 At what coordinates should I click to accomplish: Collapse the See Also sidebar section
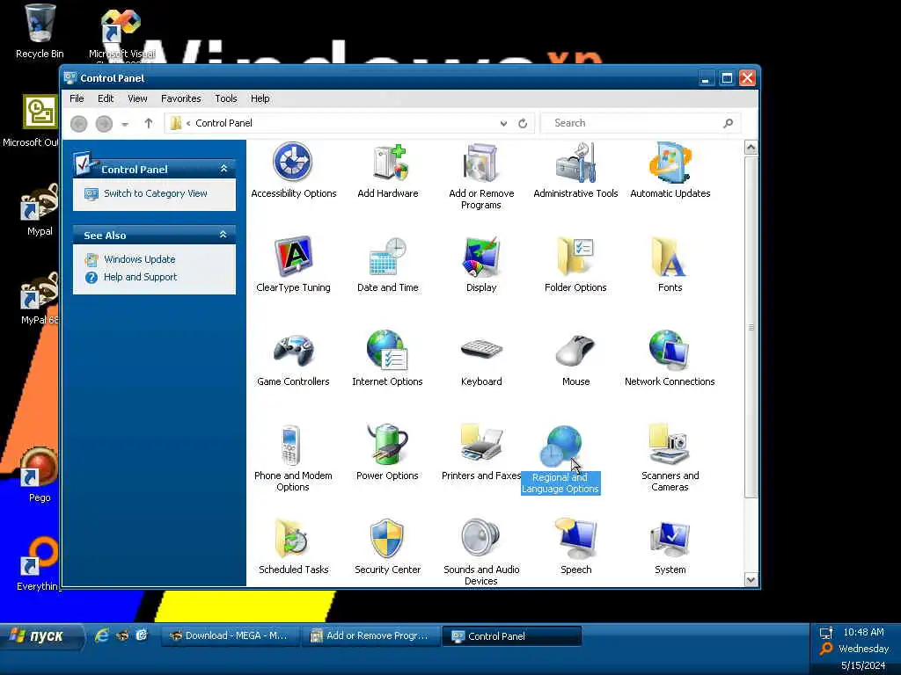pos(223,235)
